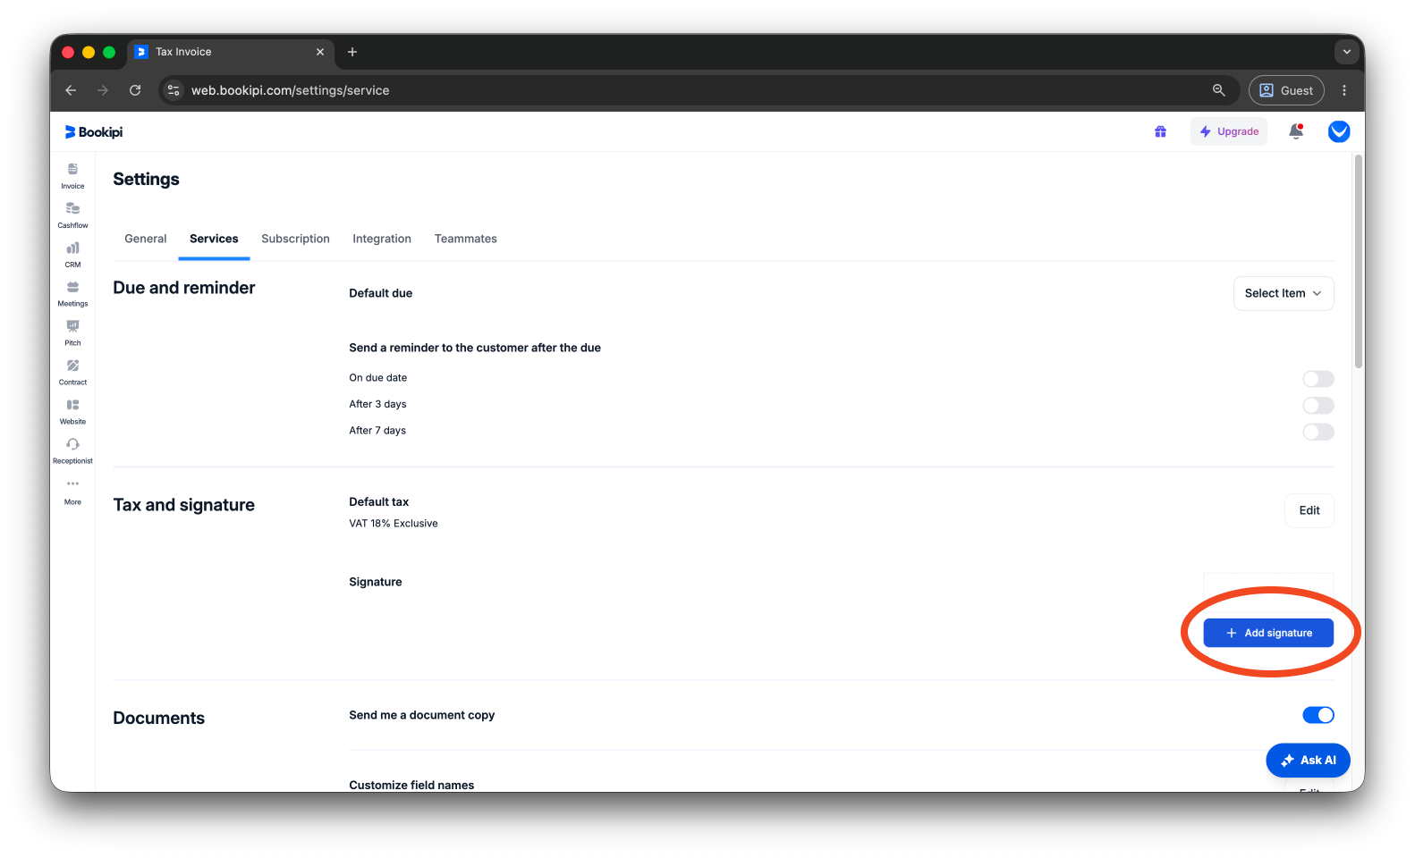
Task: Open the browser three-dot menu
Action: point(1343,90)
